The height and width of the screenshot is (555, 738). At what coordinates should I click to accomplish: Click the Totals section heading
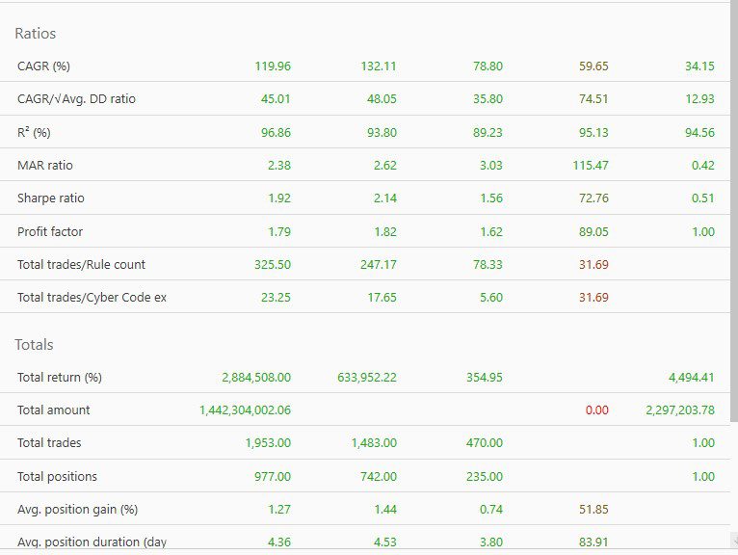(34, 345)
